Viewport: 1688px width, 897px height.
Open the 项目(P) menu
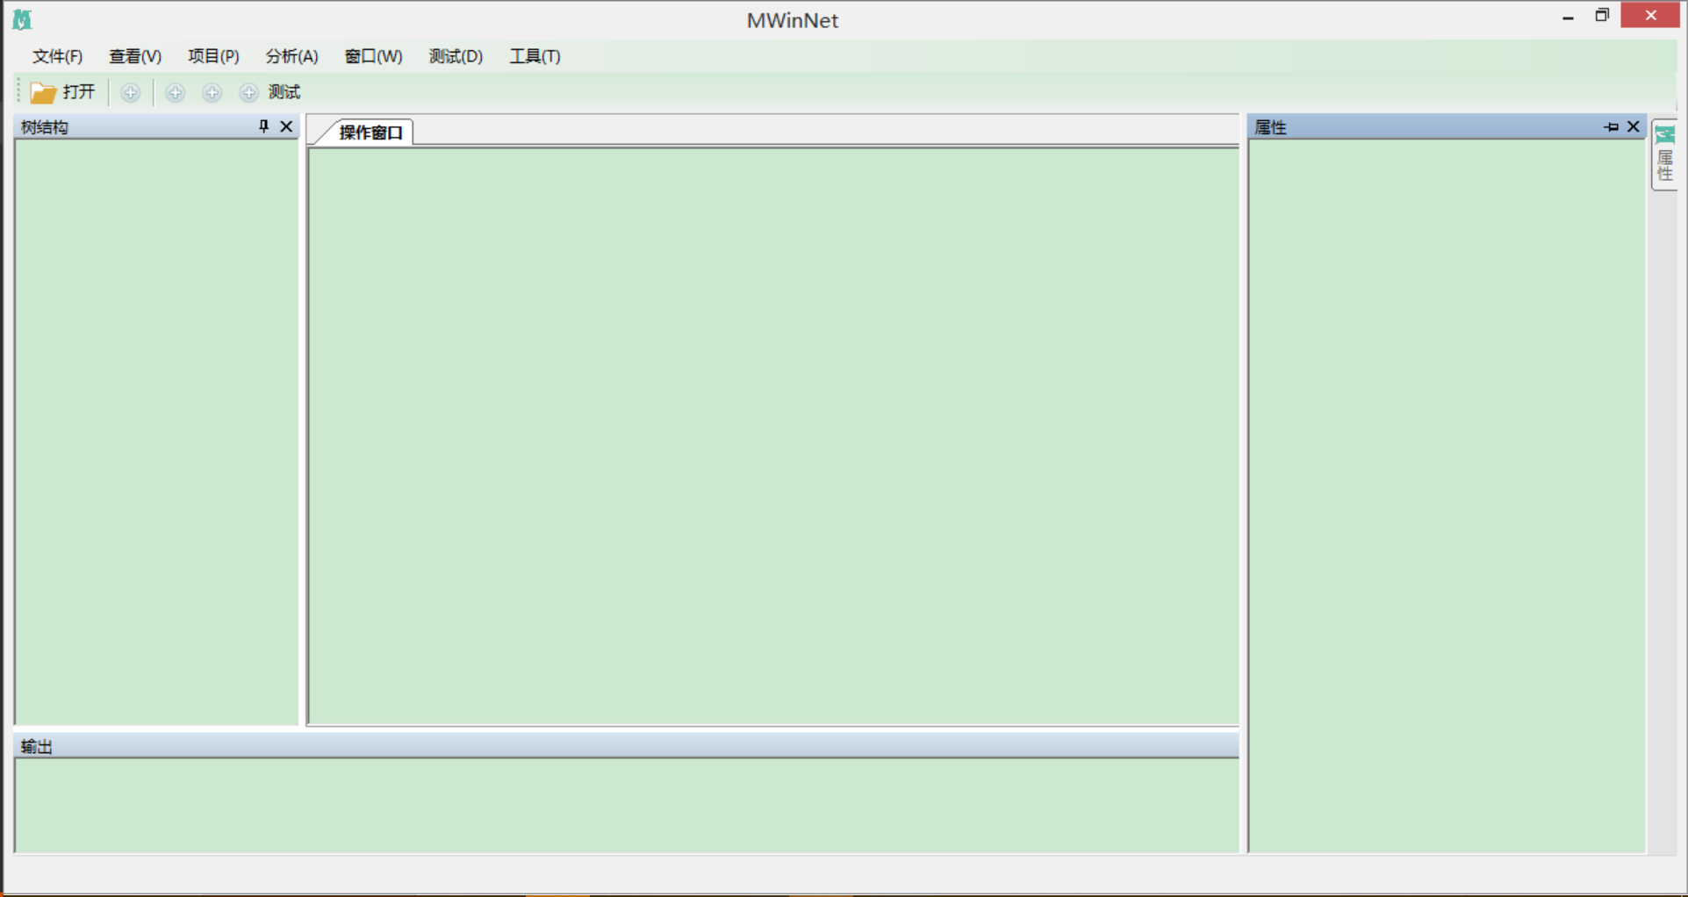point(213,56)
